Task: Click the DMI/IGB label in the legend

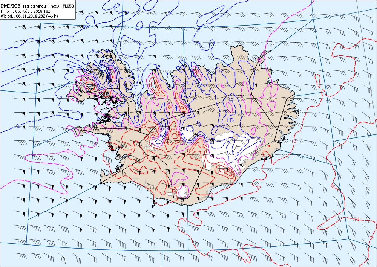Action: [11, 6]
